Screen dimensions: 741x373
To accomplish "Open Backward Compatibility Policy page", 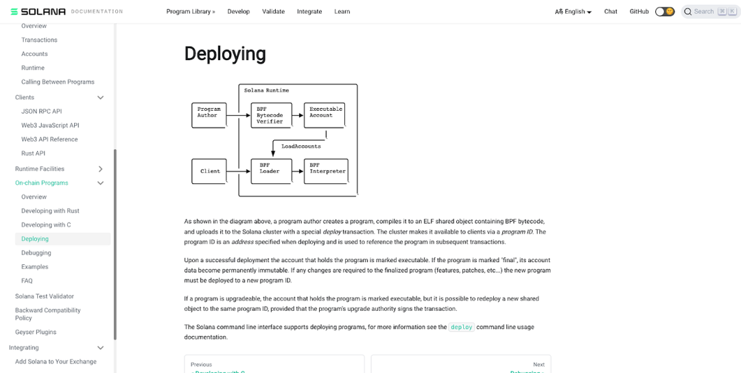I will coord(48,314).
